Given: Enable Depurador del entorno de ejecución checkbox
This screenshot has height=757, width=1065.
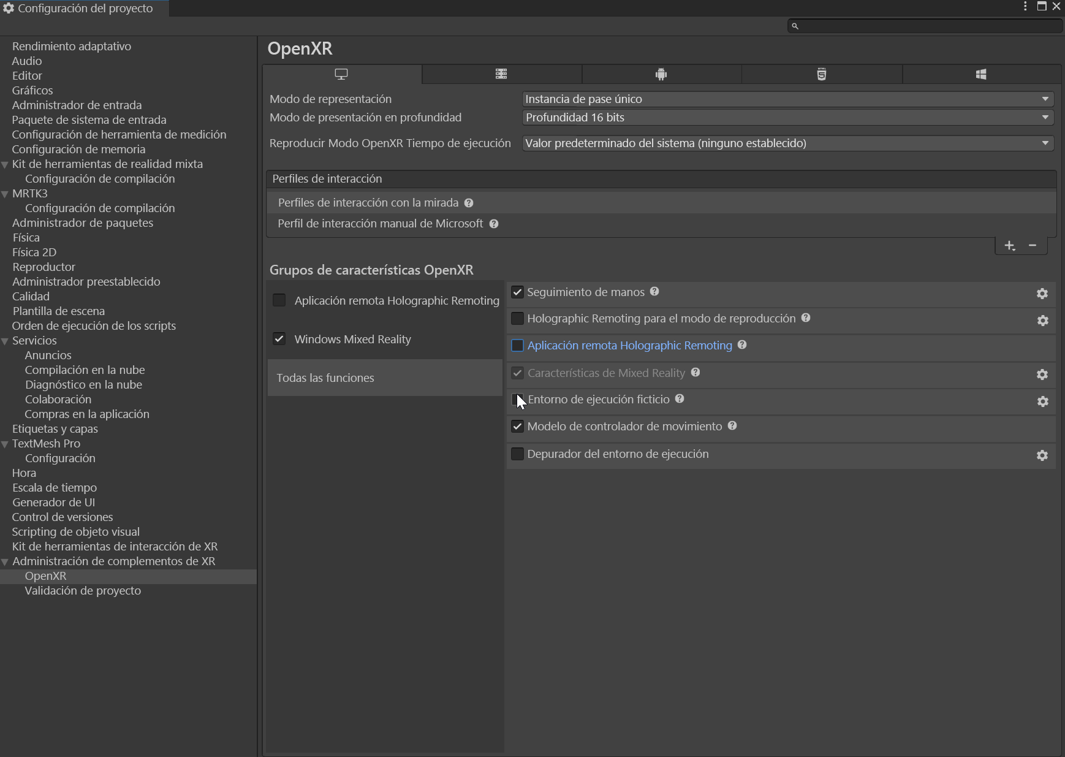Looking at the screenshot, I should [x=517, y=454].
